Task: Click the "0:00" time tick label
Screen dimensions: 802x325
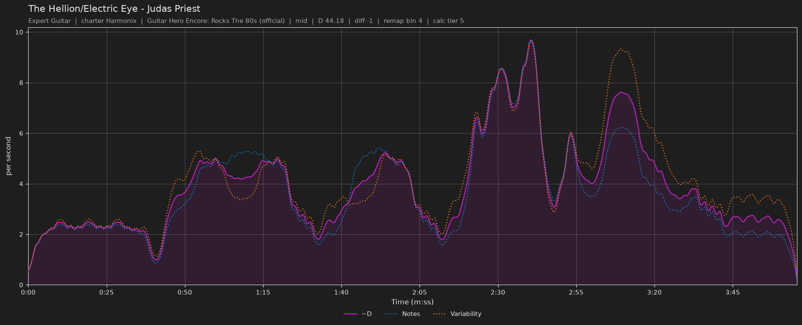Action: 28,292
